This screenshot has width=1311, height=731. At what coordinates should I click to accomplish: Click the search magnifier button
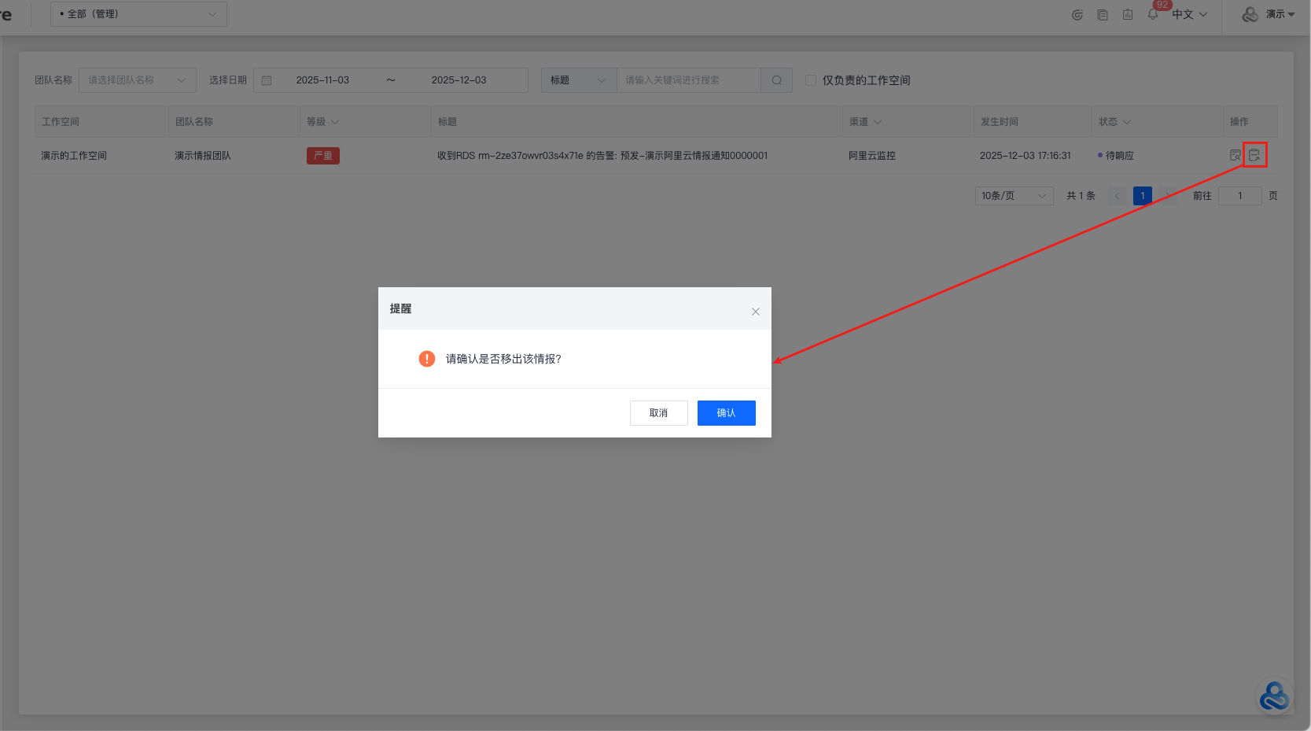coord(776,80)
